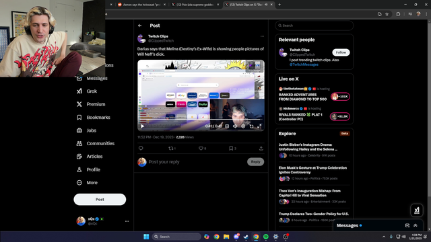Open the browser extensions icon
Screen dimensions: 431x242
coord(398,14)
